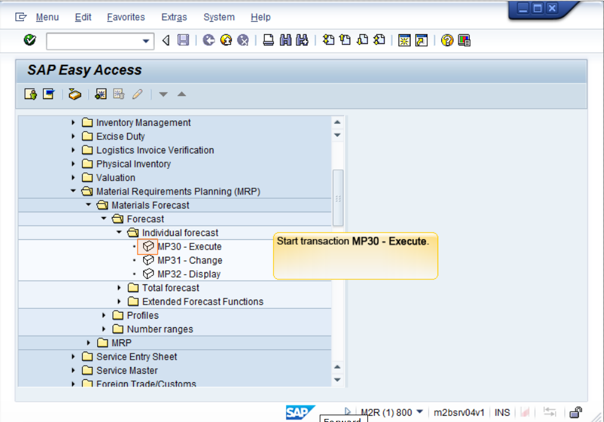
Task: Open the system info dropdown in status bar
Action: [419, 412]
